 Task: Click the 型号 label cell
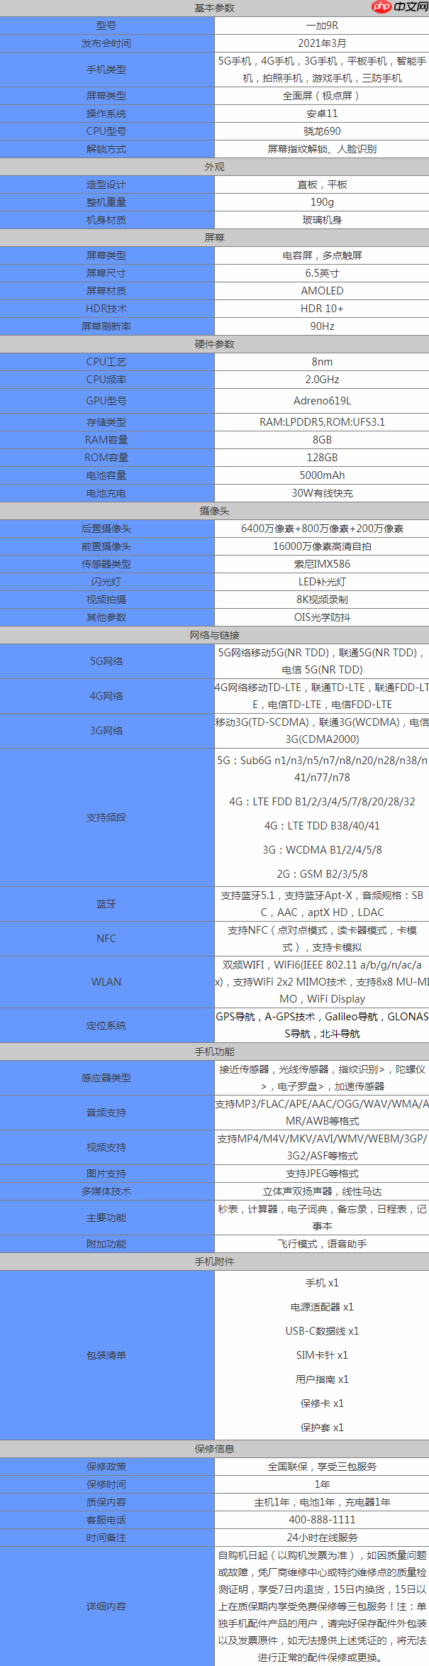[x=106, y=26]
